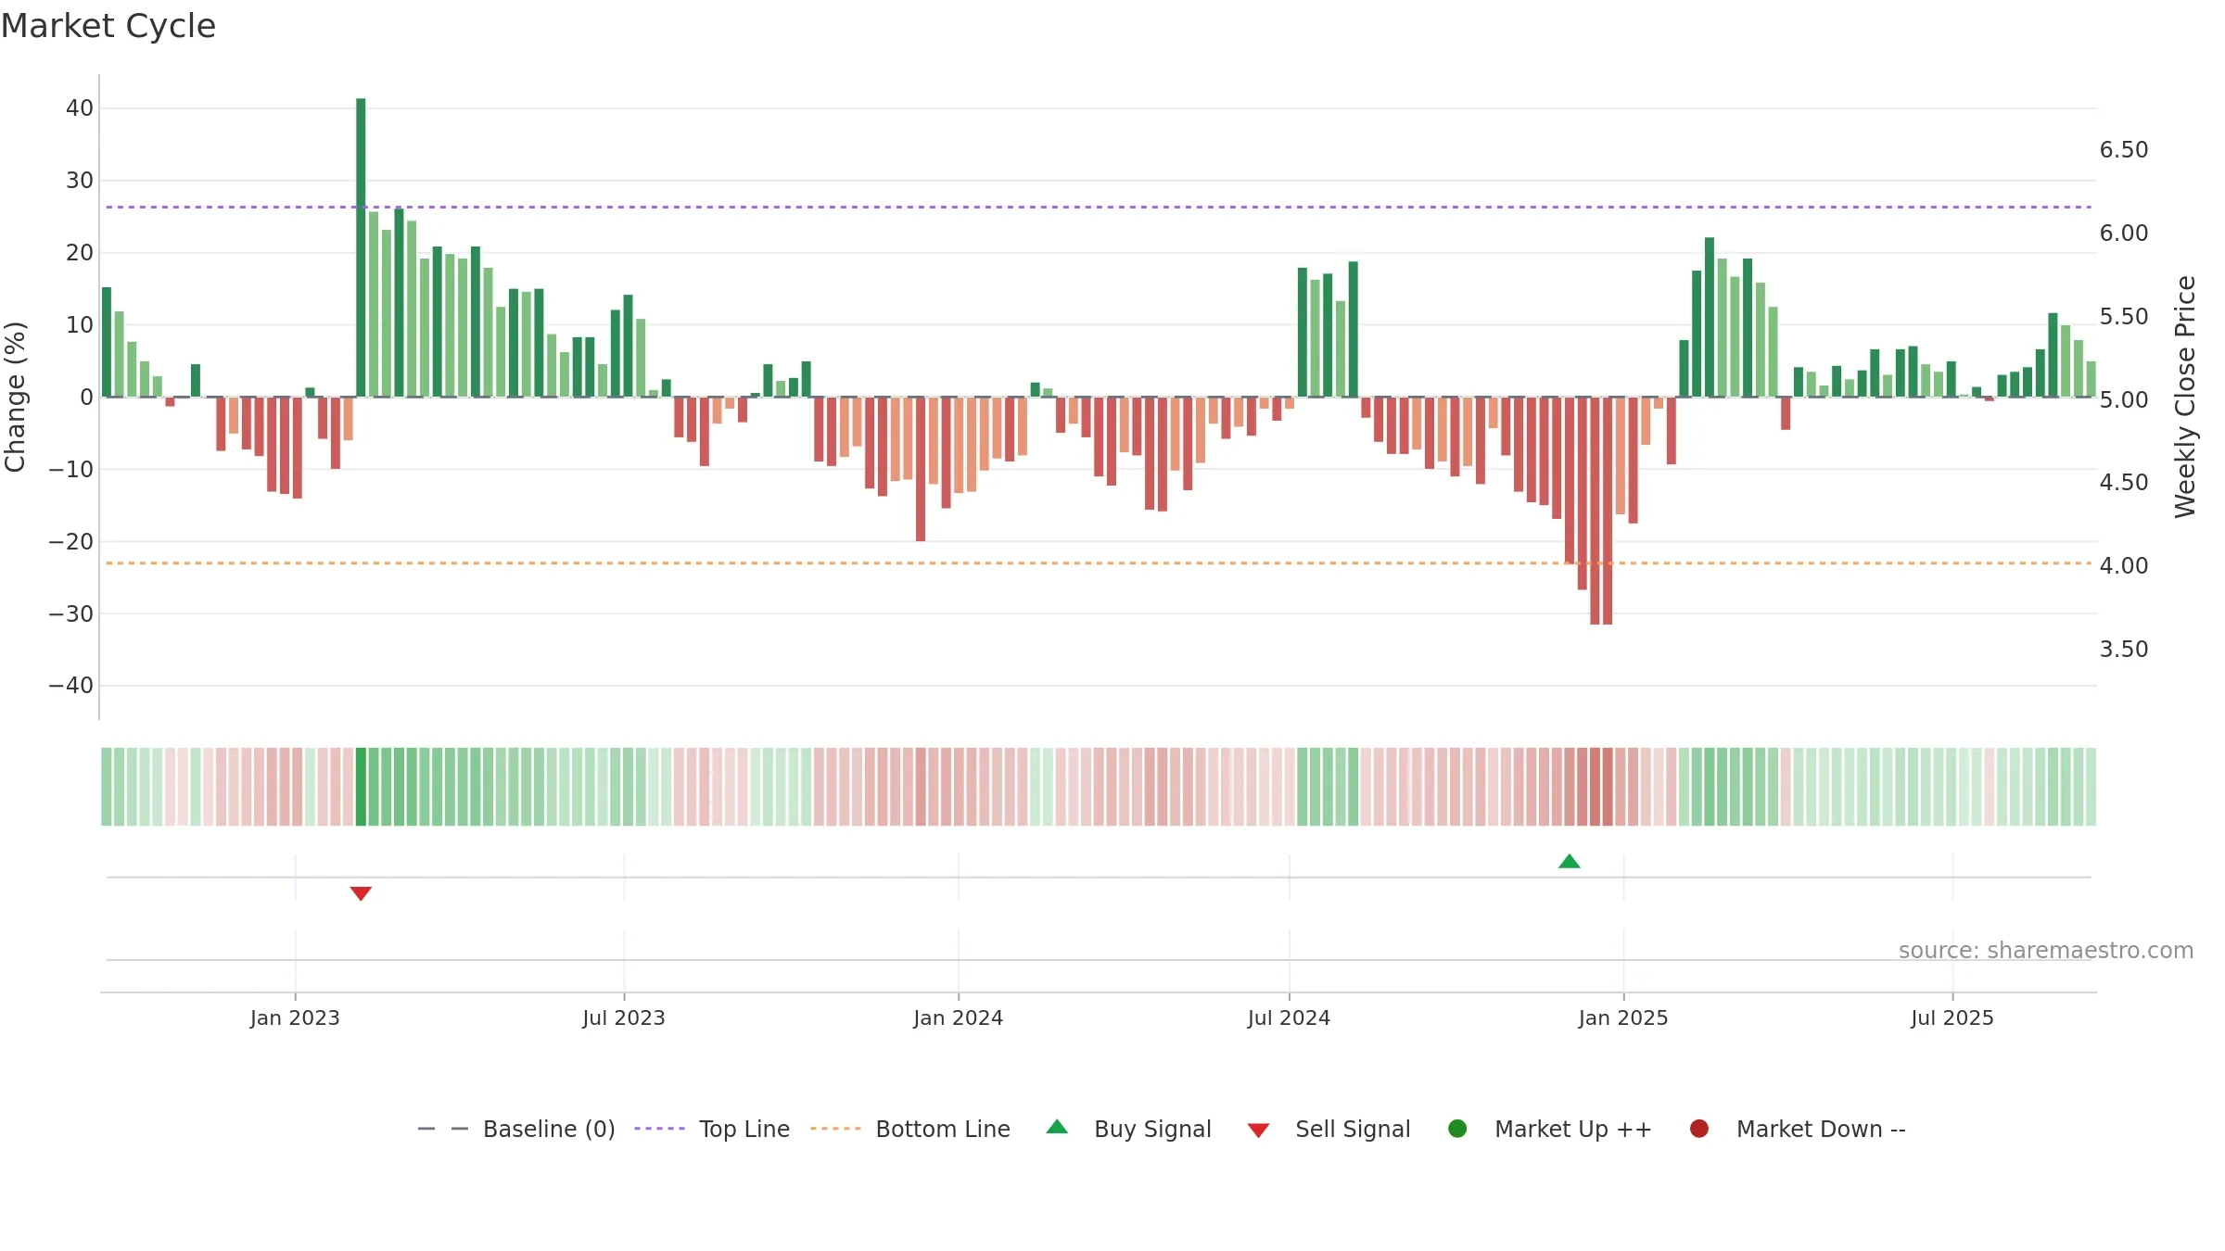Toggle the Buy Signal legend entry
Screen dimensions: 2225x1251
pos(1128,1129)
